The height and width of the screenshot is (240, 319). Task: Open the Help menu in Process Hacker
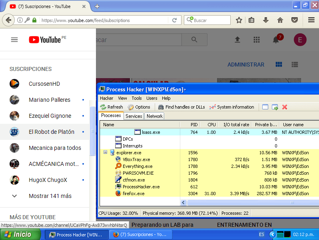click(x=166, y=98)
